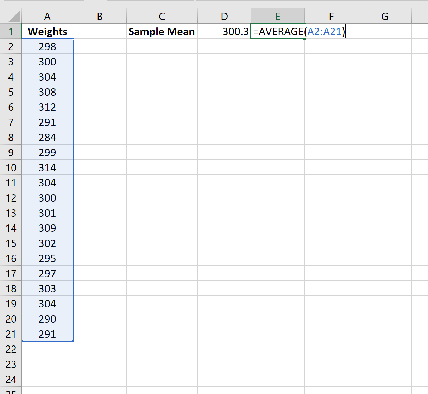Select the cell containing 298
428x394 pixels.
(x=47, y=46)
